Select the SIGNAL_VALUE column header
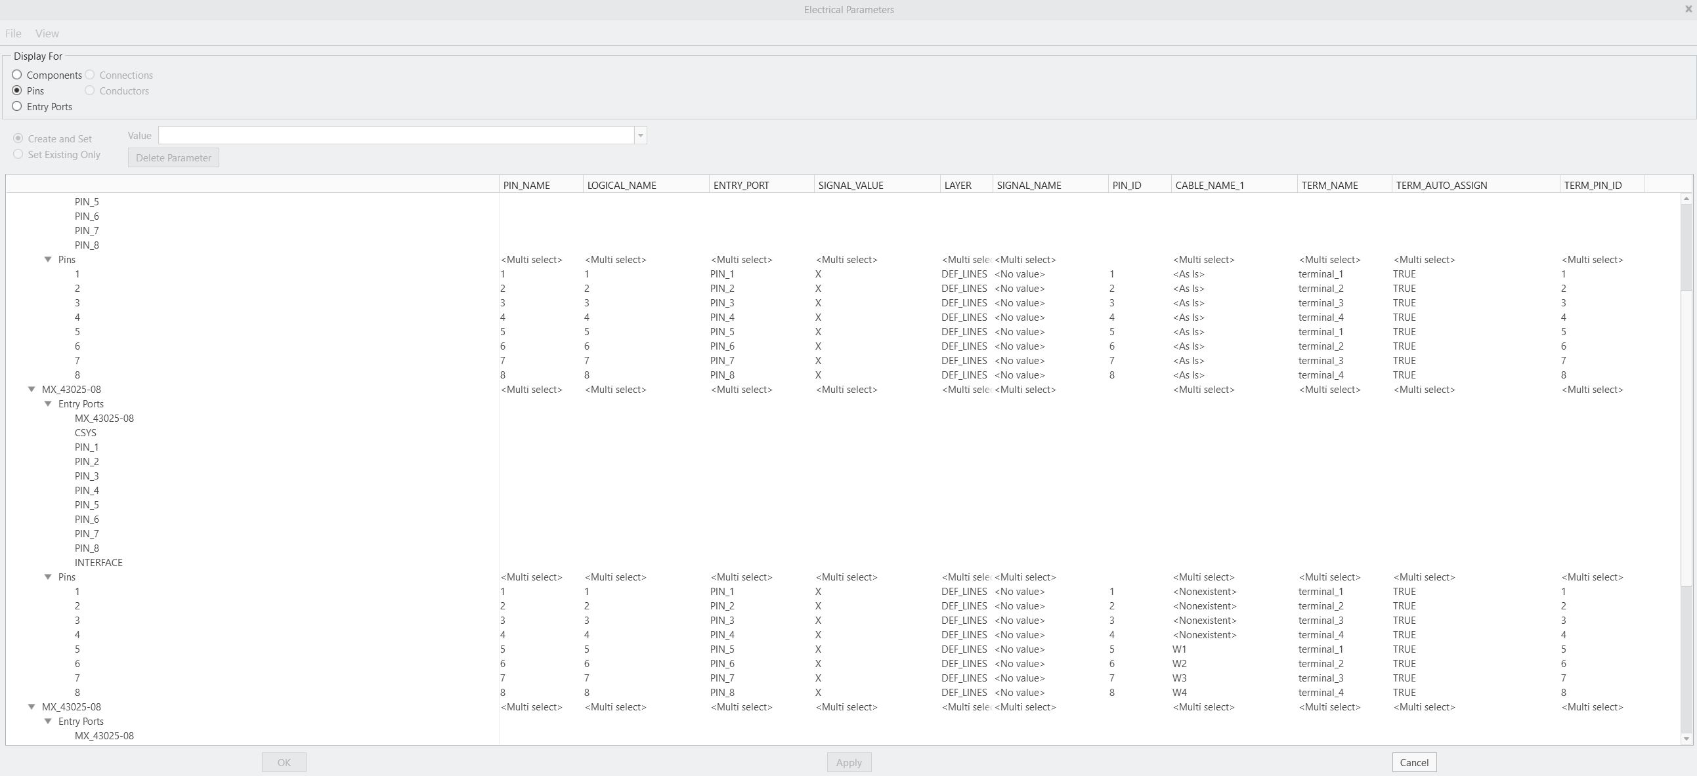 [849, 185]
